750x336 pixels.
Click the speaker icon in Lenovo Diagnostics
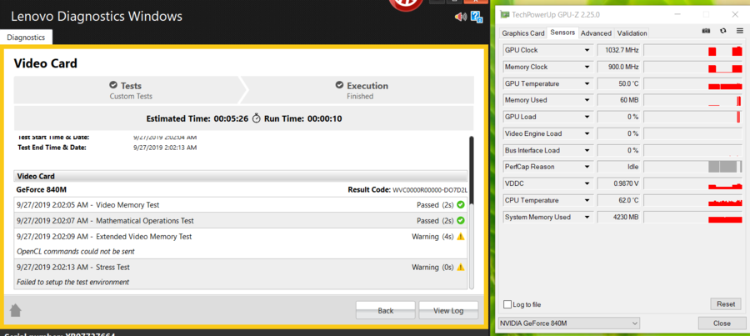pyautogui.click(x=460, y=18)
